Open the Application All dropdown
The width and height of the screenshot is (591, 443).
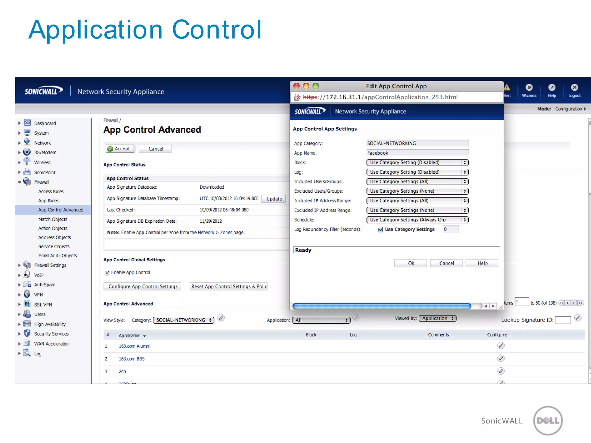tap(321, 320)
